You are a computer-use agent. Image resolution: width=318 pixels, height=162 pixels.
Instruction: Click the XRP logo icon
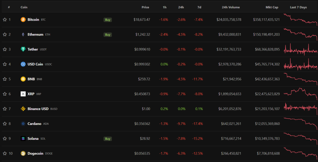coord(23,94)
